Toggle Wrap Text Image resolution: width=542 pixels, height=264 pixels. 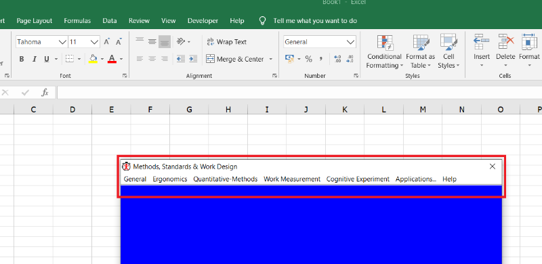point(226,42)
